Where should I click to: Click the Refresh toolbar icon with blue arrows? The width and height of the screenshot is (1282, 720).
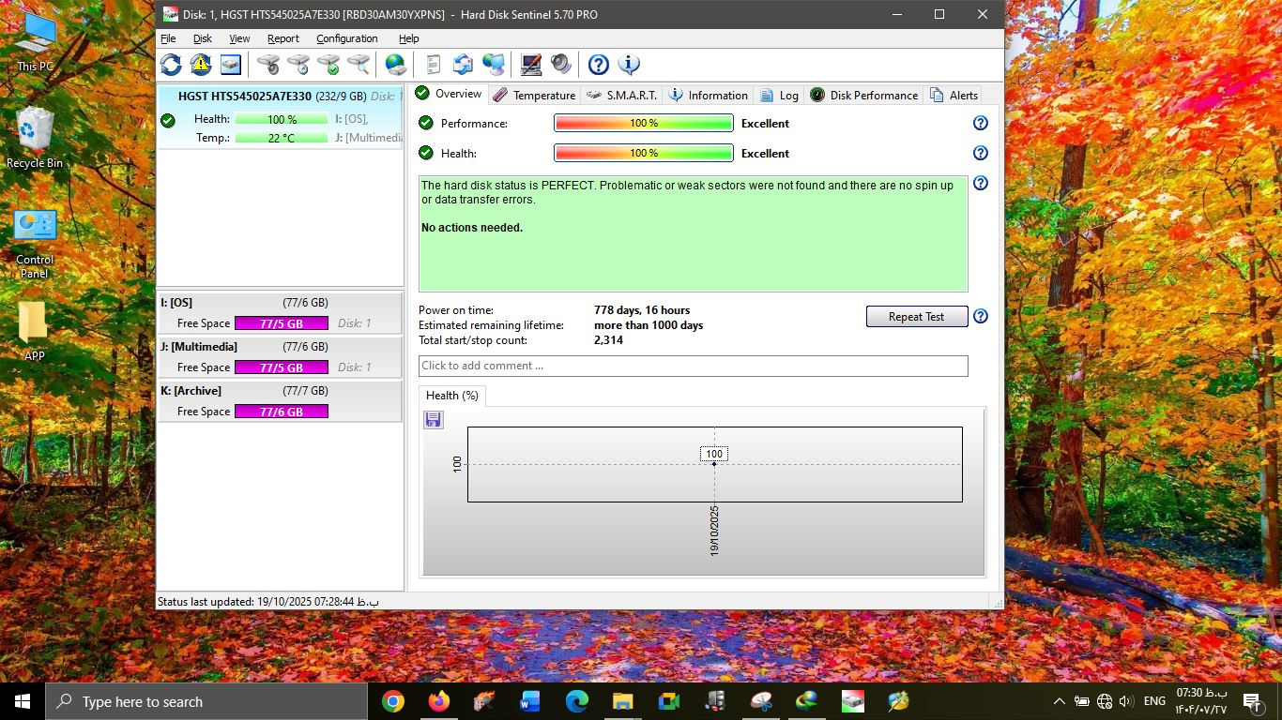click(x=171, y=65)
